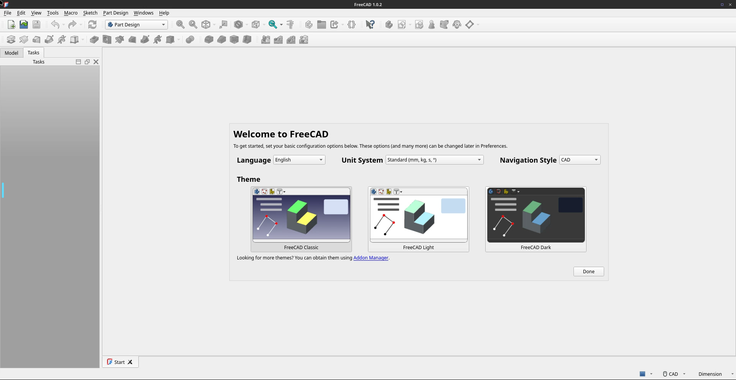Switch to the Model tab
The height and width of the screenshot is (380, 736).
11,53
